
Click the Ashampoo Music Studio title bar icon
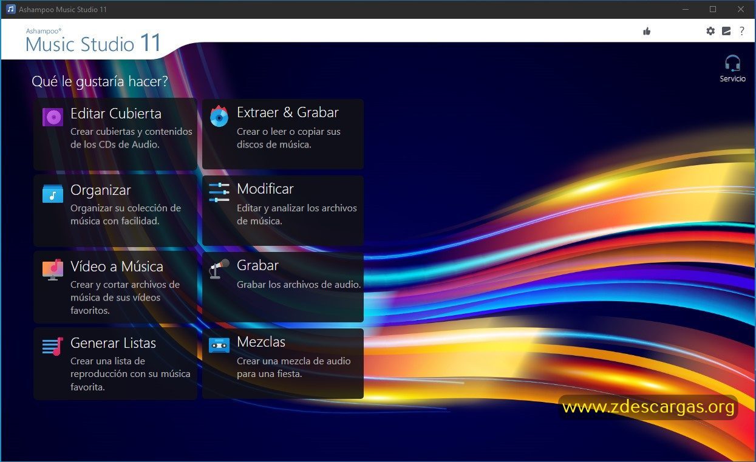(x=10, y=9)
